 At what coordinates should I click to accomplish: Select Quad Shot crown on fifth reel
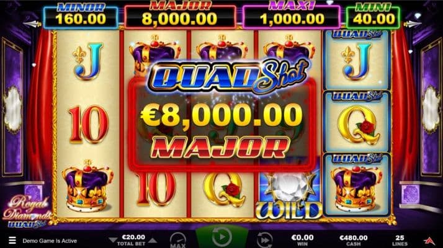click(357, 185)
